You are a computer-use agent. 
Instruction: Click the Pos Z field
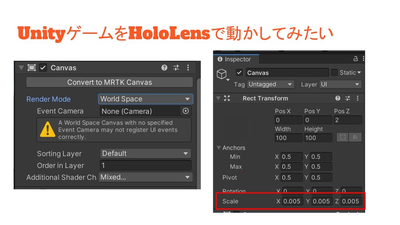(x=348, y=120)
